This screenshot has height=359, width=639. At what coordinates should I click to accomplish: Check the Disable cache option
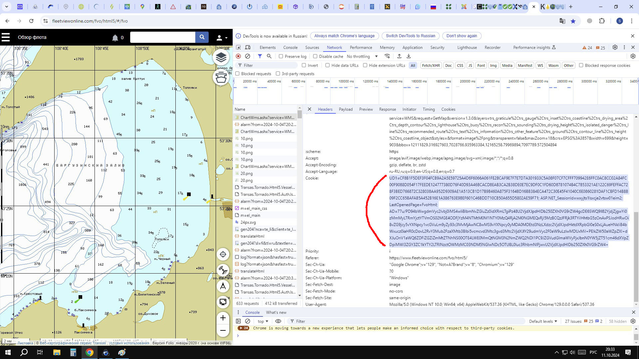(315, 56)
